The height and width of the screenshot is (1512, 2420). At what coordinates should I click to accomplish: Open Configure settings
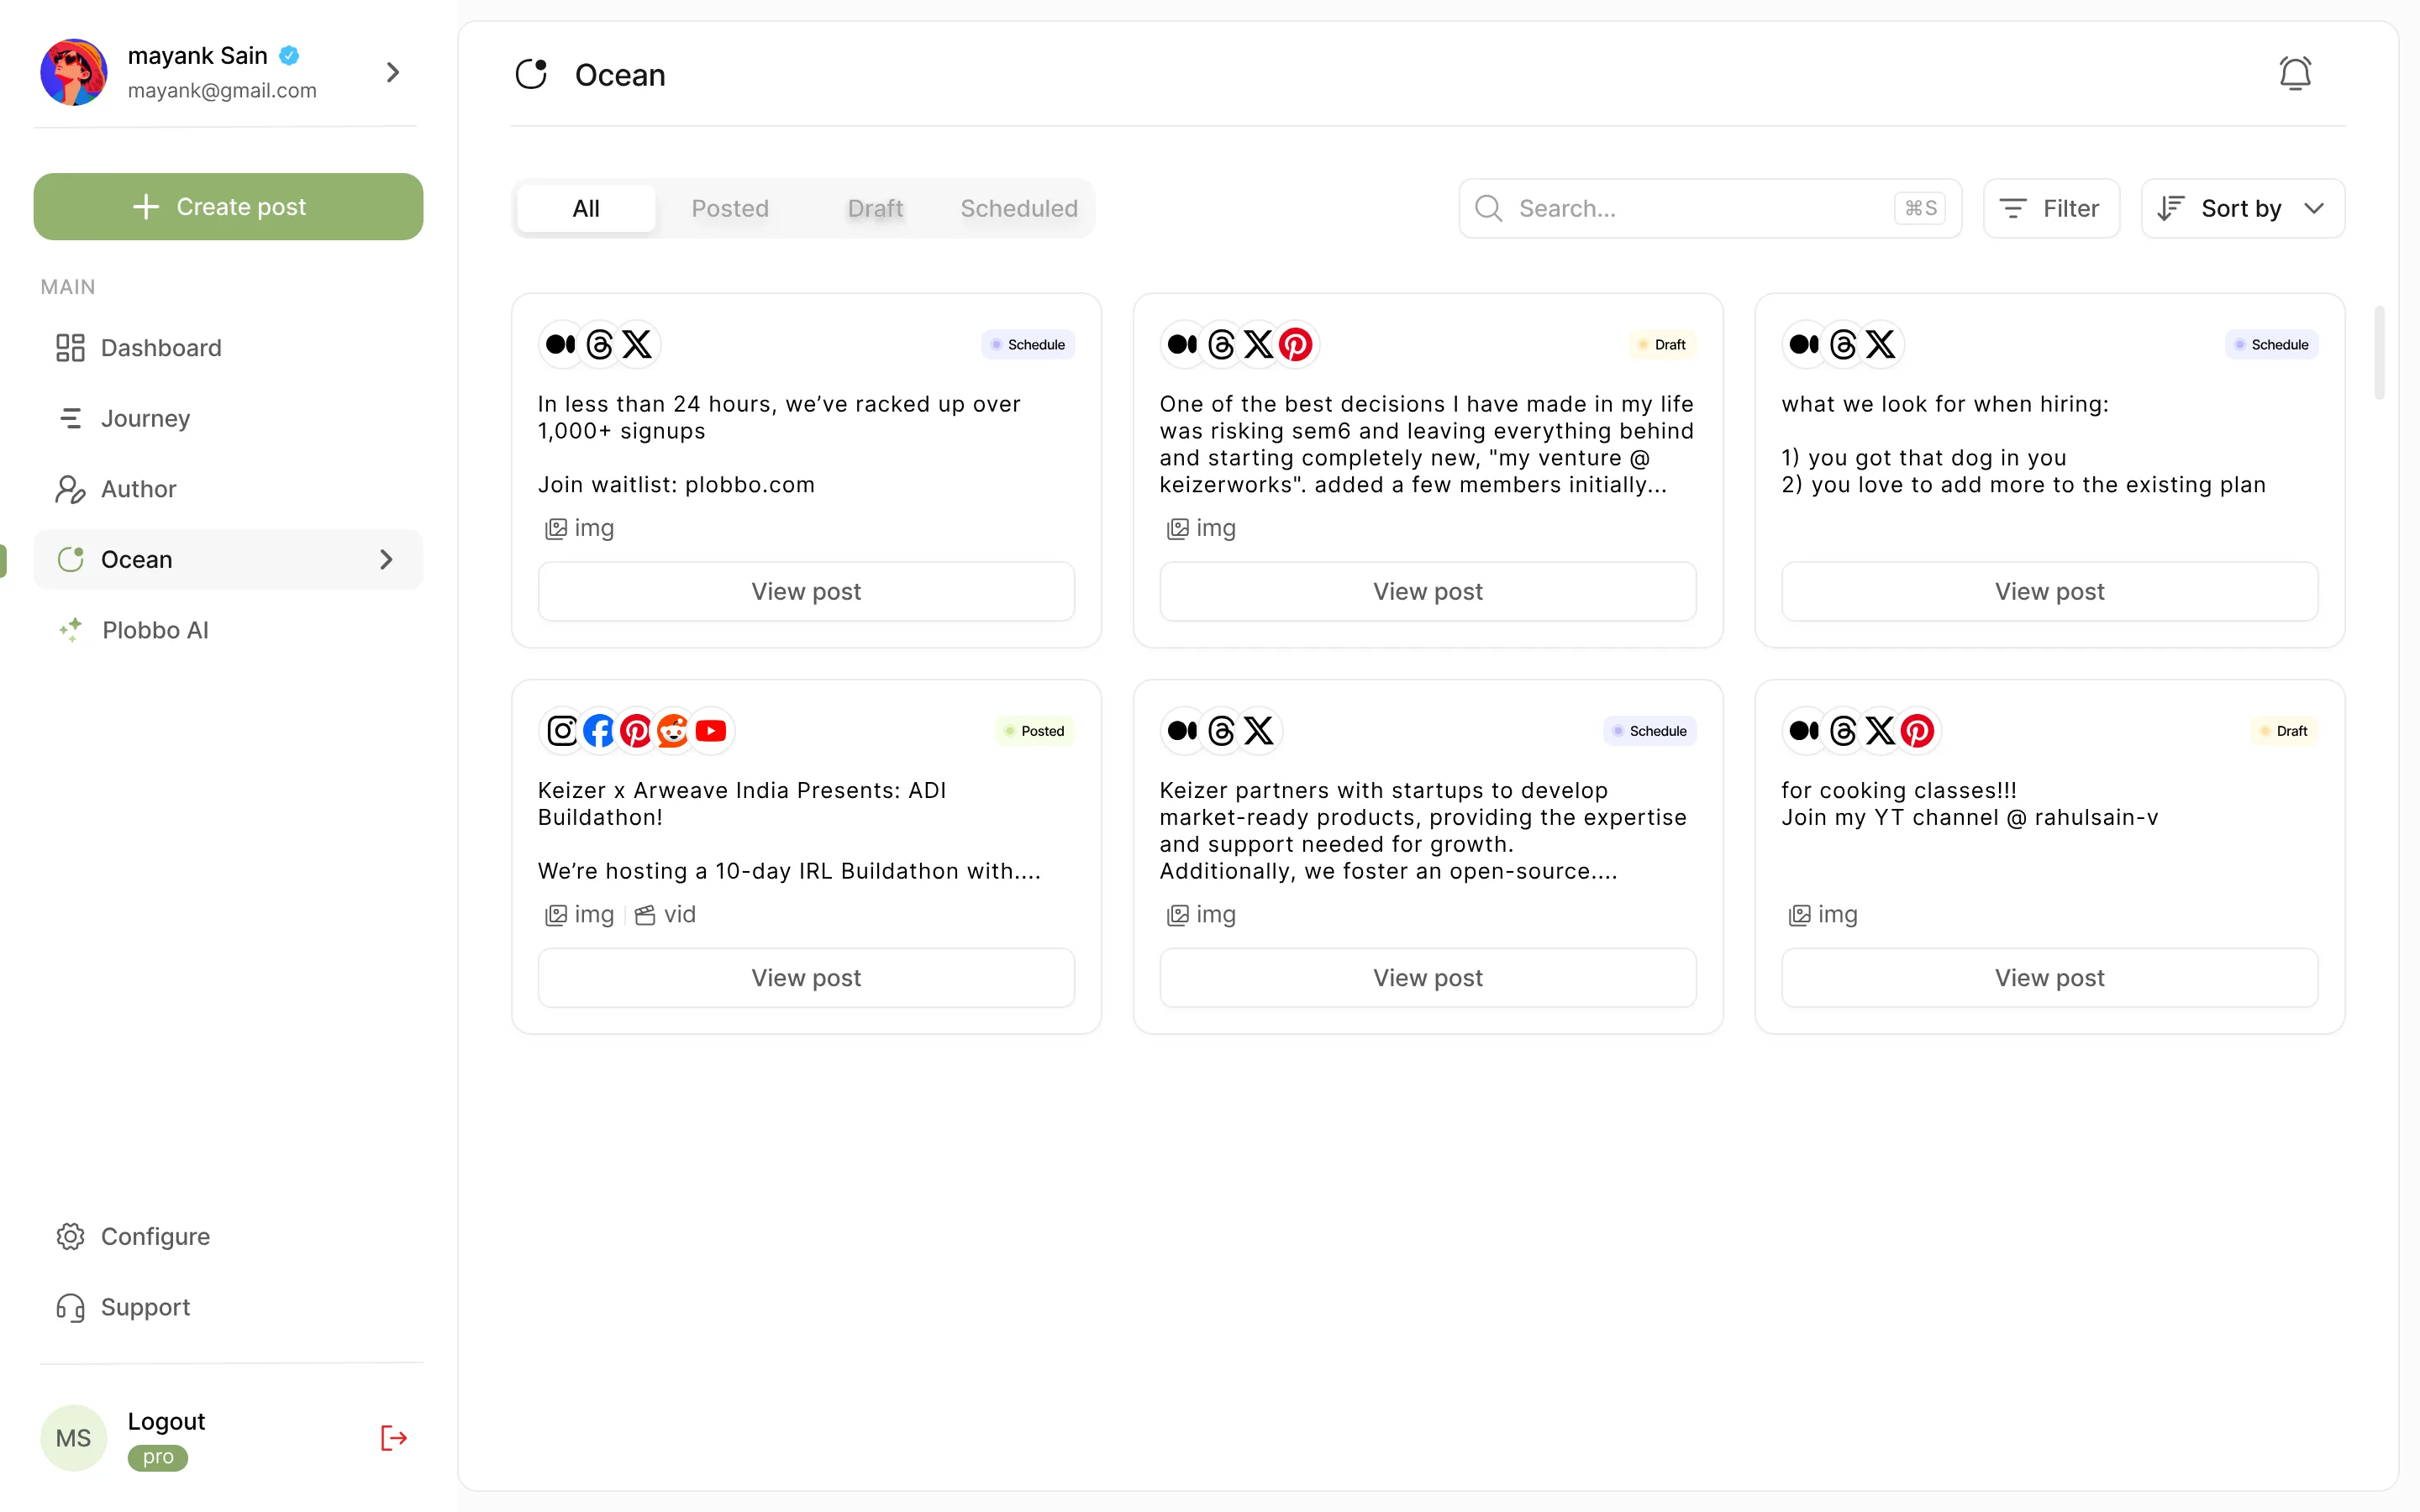[x=228, y=1237]
